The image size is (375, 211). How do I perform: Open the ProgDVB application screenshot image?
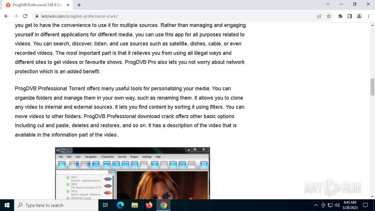pyautogui.click(x=132, y=173)
